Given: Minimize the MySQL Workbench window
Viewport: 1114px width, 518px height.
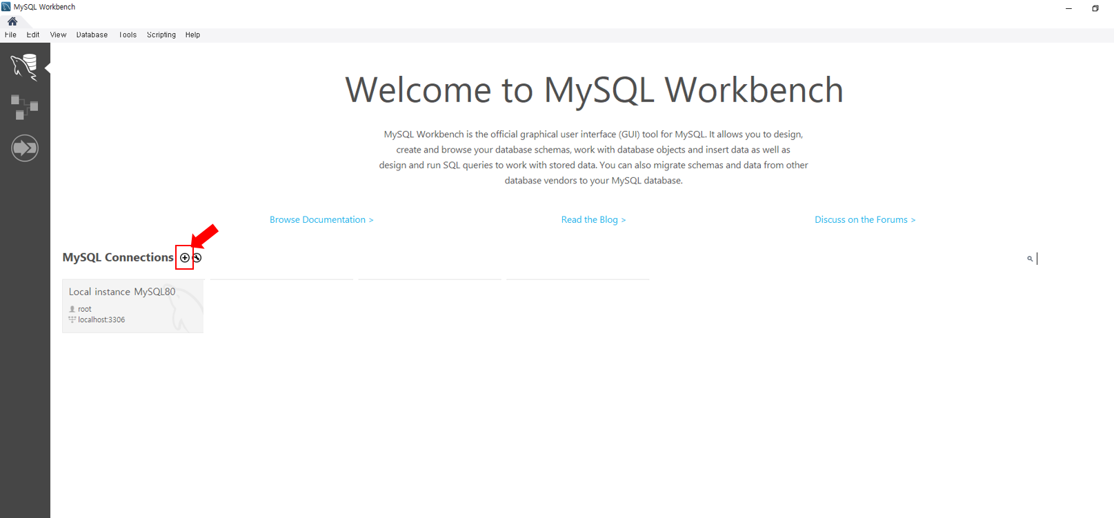Looking at the screenshot, I should click(1068, 8).
